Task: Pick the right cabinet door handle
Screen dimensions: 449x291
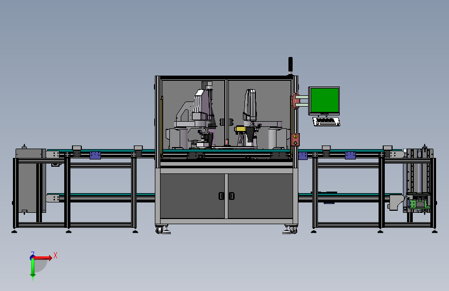Action: [231, 196]
